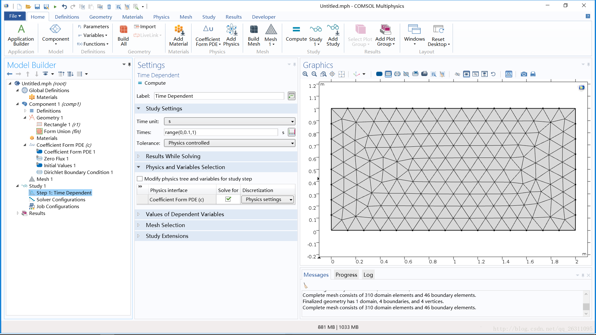Click the Zoom Box graphics icon
596x335 pixels.
[323, 74]
